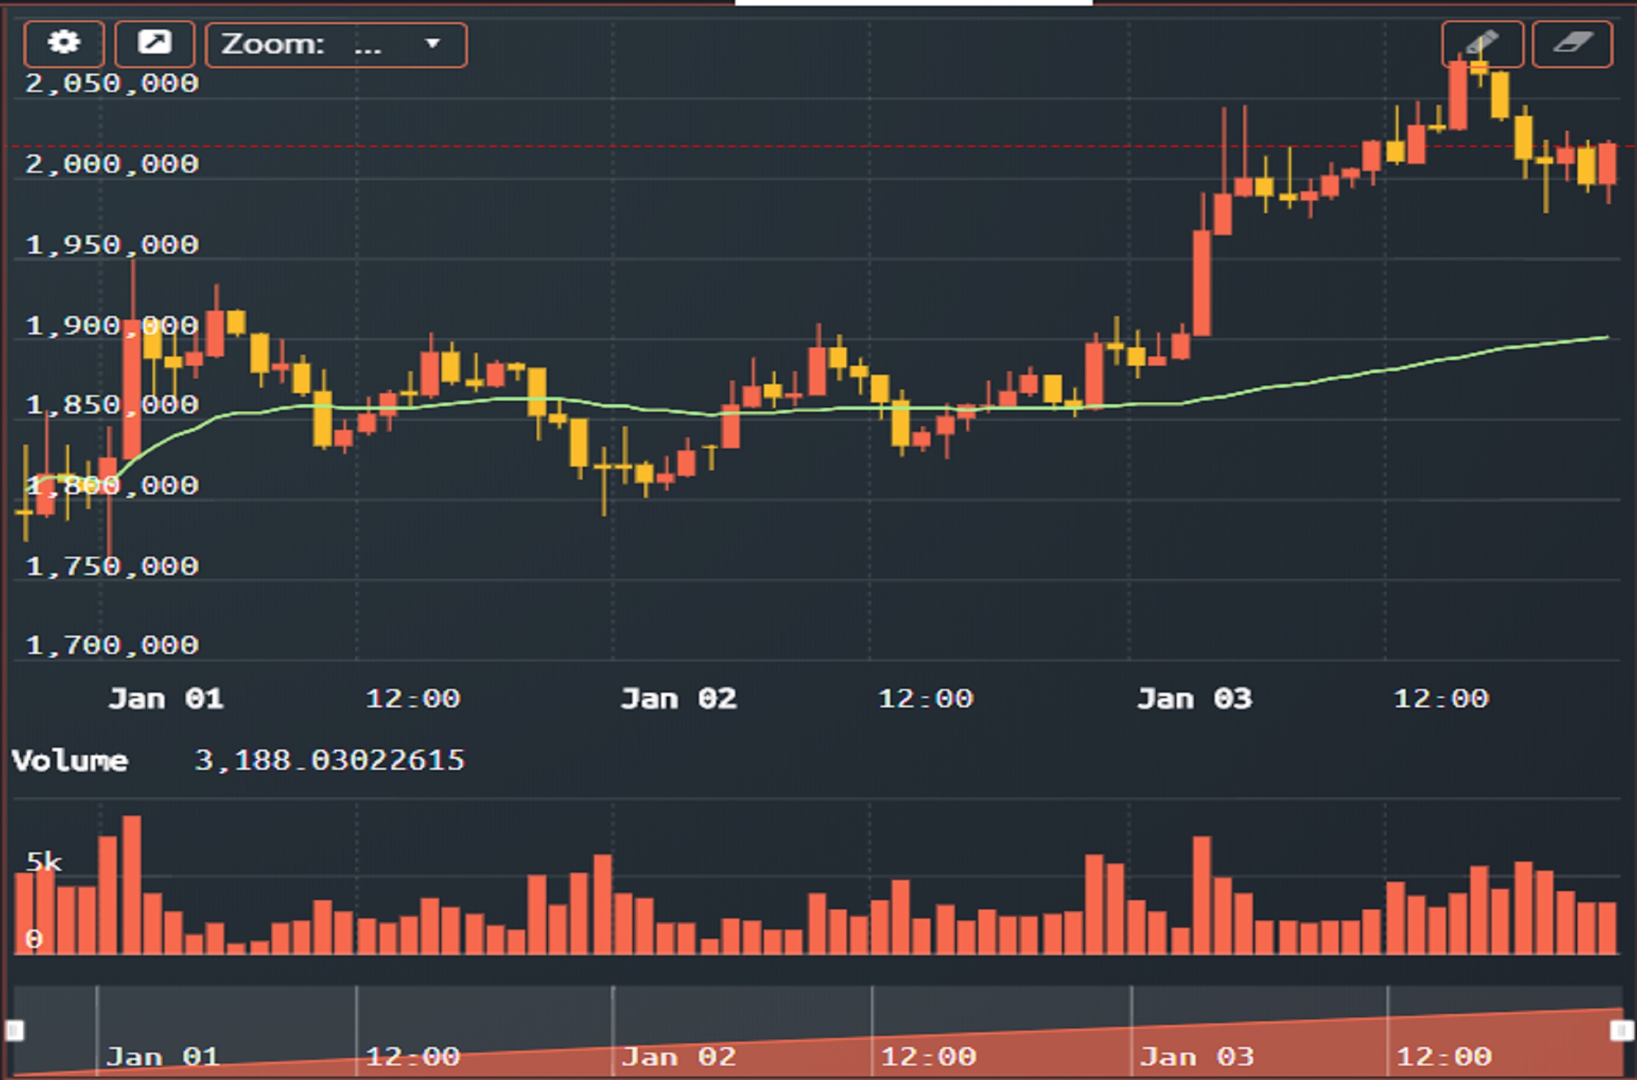Viewport: 1637px width, 1080px height.
Task: Select the pencil drawing tool
Action: 1481,44
